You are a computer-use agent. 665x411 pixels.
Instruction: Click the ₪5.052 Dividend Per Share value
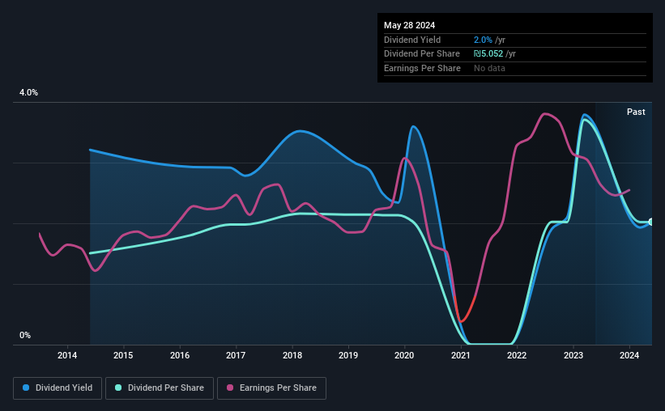(488, 54)
